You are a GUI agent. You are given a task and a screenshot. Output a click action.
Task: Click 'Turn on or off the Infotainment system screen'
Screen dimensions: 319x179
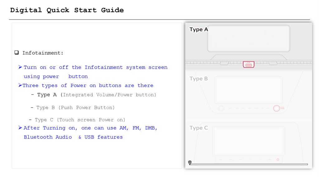[95, 67]
